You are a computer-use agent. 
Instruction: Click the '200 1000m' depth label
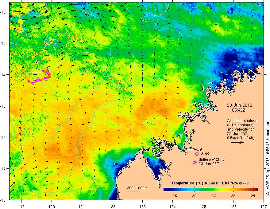click(137, 188)
